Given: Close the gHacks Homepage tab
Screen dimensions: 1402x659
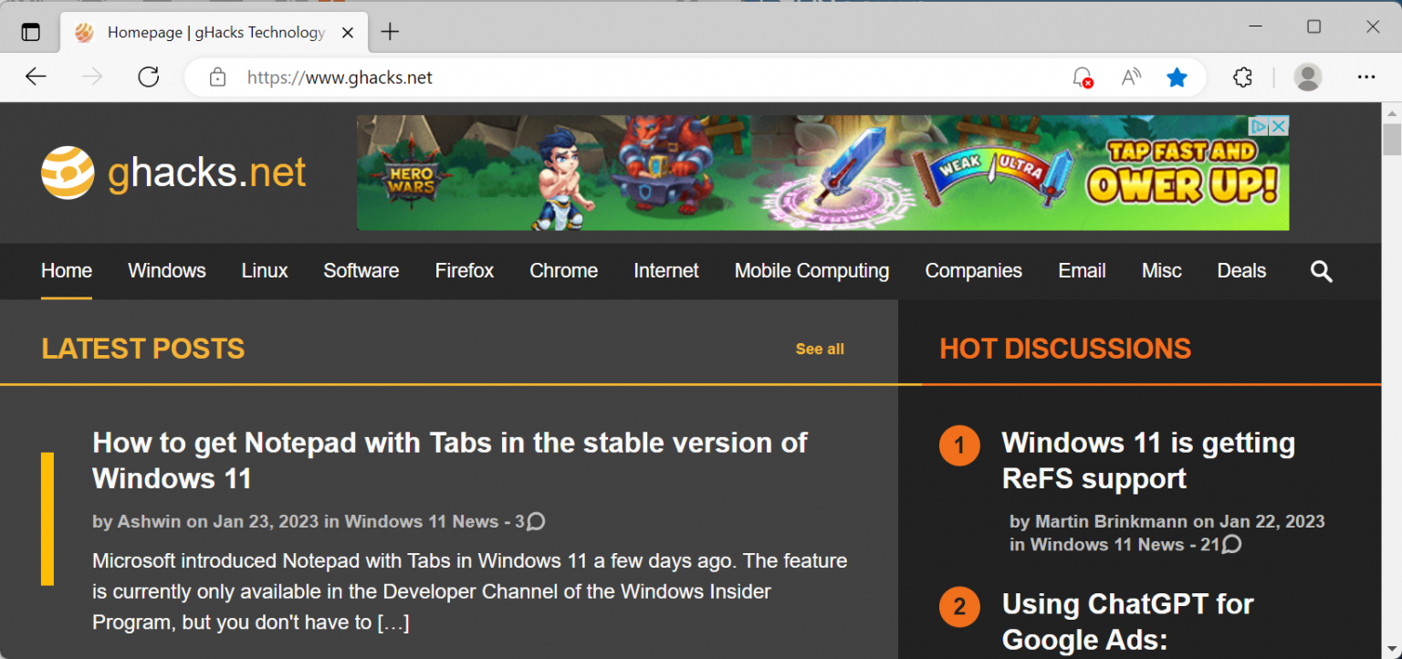Looking at the screenshot, I should [348, 32].
